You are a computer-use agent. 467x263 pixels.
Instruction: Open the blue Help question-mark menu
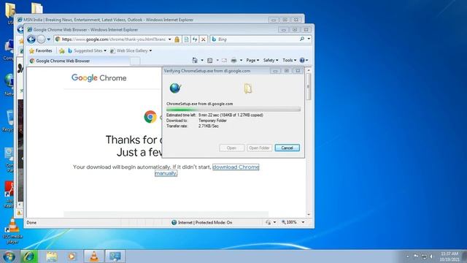click(x=304, y=60)
